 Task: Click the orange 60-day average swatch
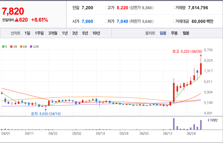pos(21,46)
